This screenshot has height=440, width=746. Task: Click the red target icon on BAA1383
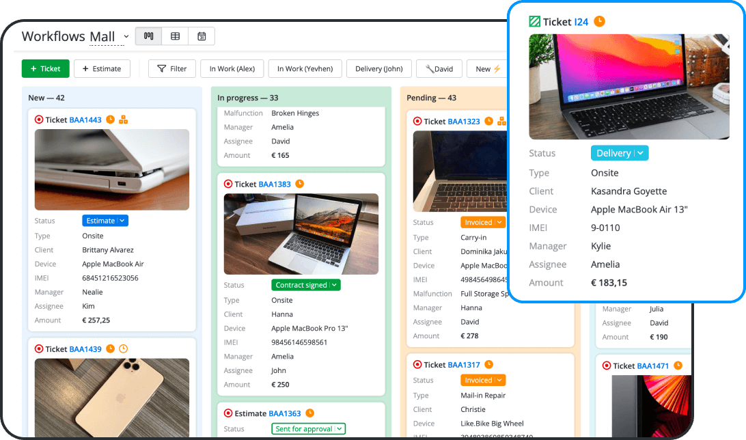[x=228, y=184]
